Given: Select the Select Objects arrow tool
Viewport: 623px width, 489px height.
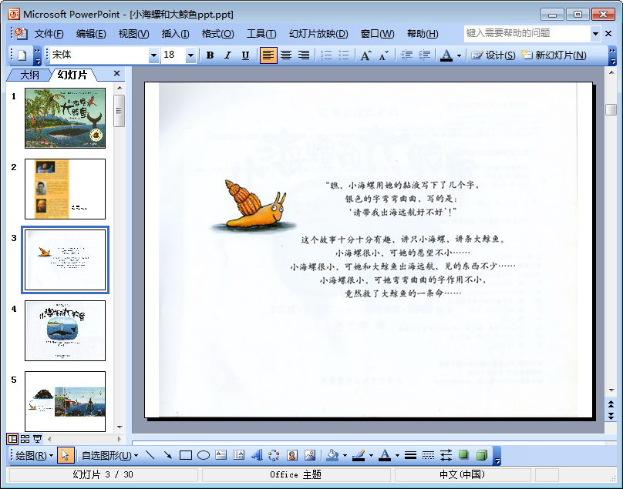Looking at the screenshot, I should pos(66,455).
